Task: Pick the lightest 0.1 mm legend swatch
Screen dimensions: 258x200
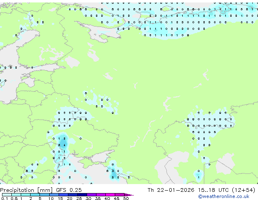Action: tap(7, 195)
